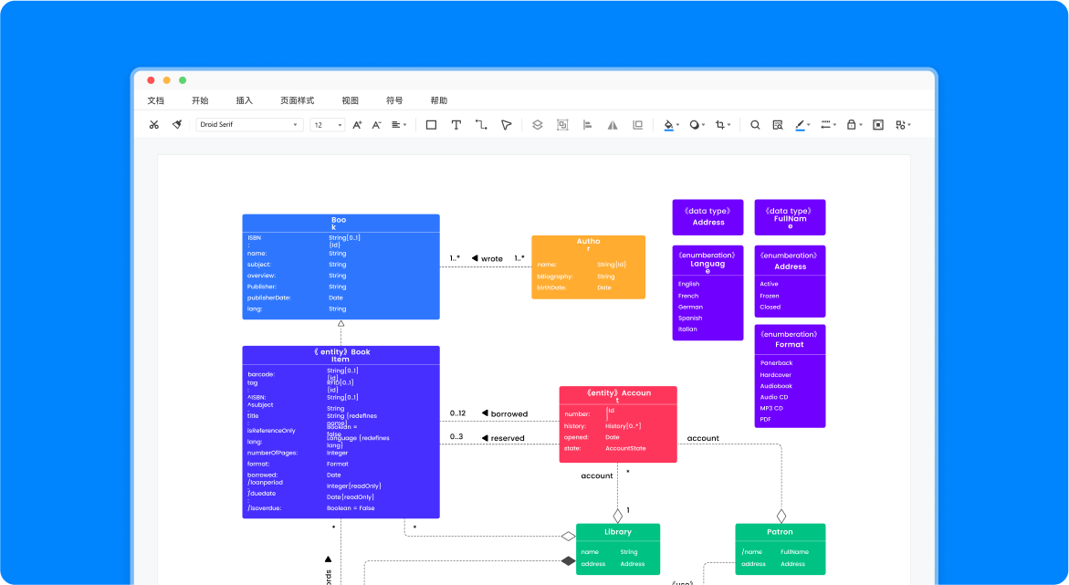The width and height of the screenshot is (1069, 585).
Task: Select the rectangle shape tool
Action: [x=431, y=125]
